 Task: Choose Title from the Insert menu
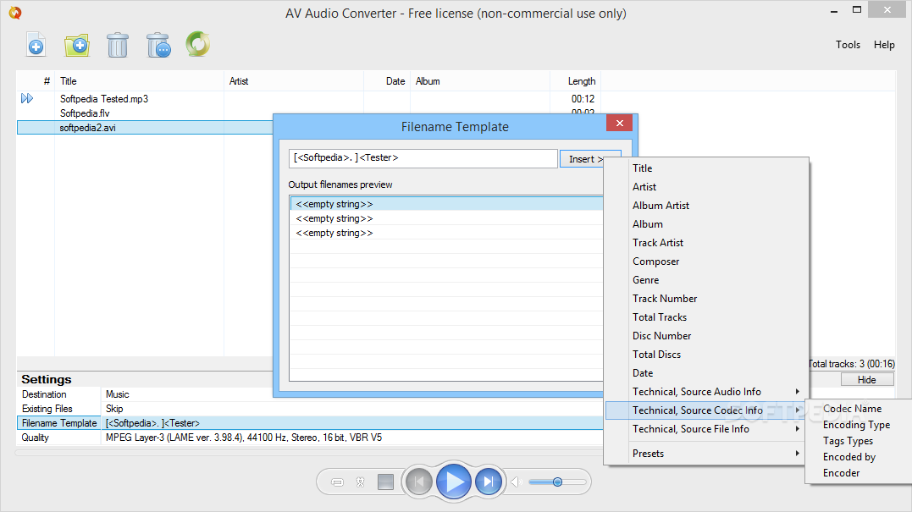coord(642,168)
